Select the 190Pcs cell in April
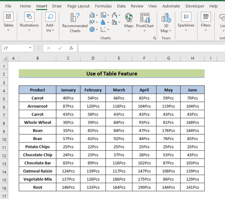Viewport: 225px width, 199px height. click(x=144, y=187)
